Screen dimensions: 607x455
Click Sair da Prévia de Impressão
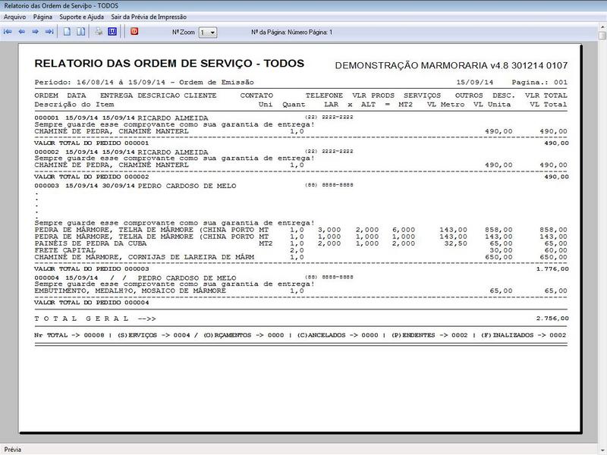point(149,17)
